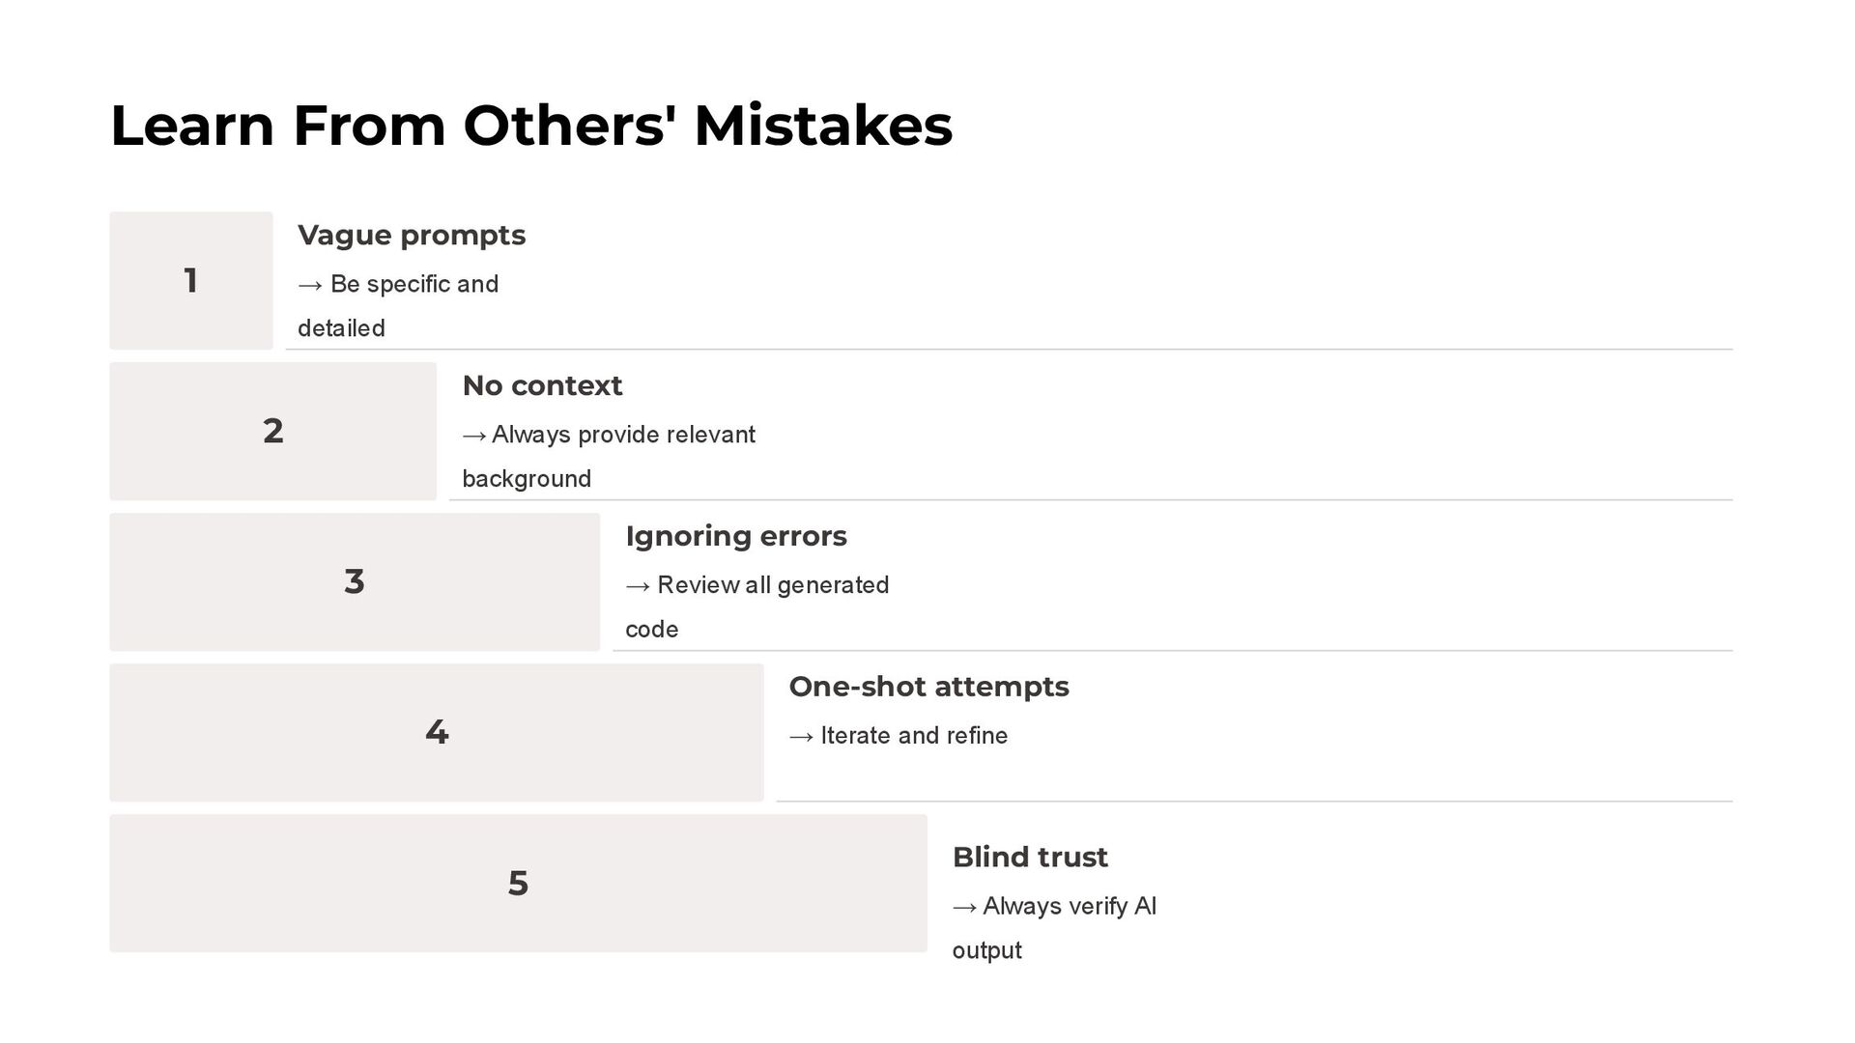Screen dimensions: 1855x1043
Task: Click the Blind trust heading
Action: pyautogui.click(x=1030, y=858)
